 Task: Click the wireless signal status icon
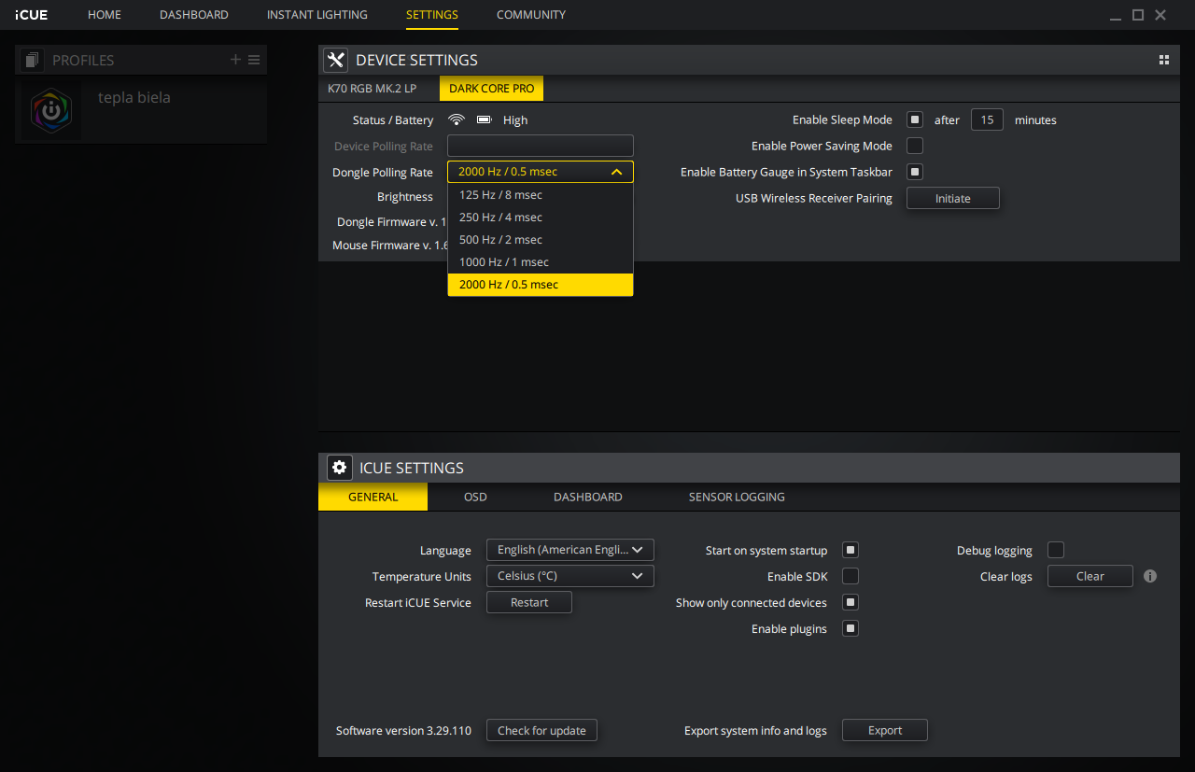(457, 119)
